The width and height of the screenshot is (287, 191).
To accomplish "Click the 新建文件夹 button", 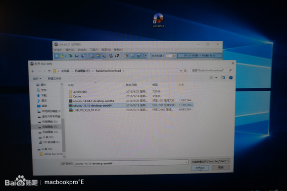I will [54, 78].
